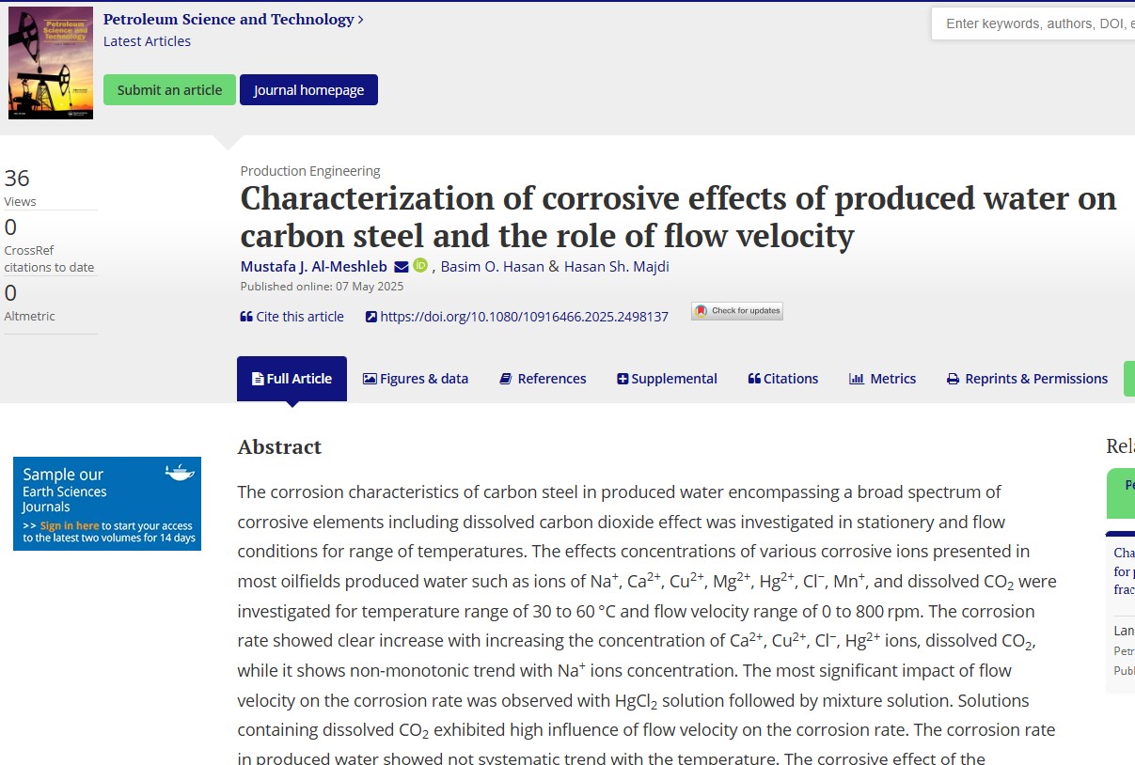Click the References book icon
Viewport: 1135px width, 765px height.
[506, 379]
